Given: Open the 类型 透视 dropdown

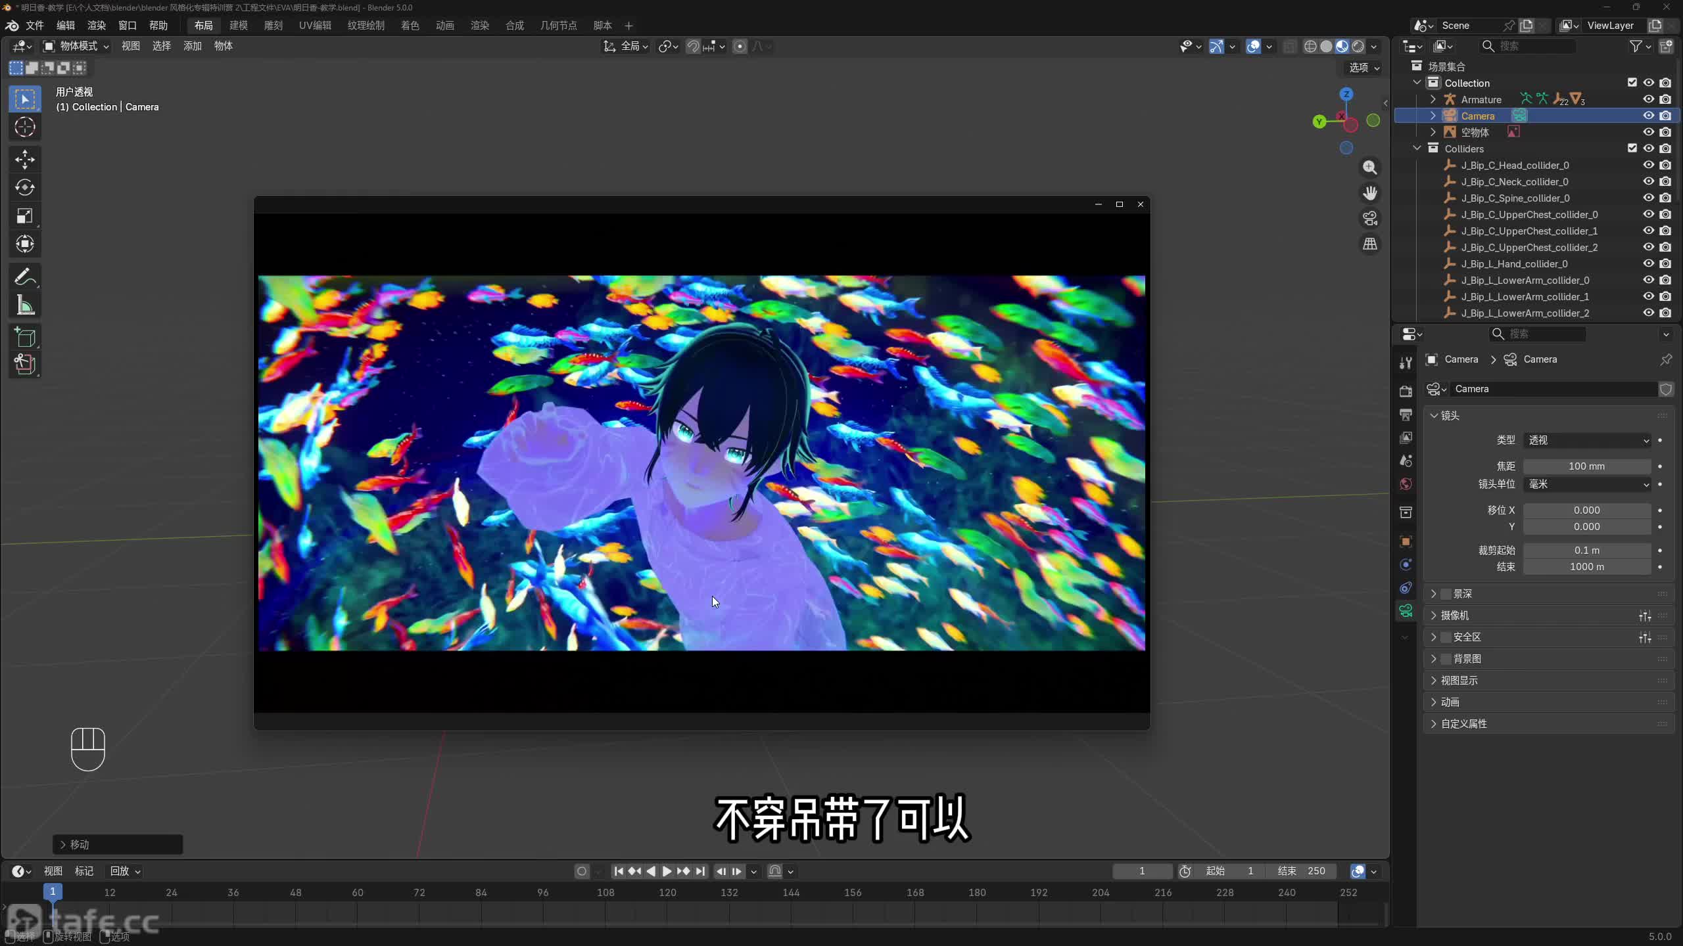Looking at the screenshot, I should [1587, 440].
